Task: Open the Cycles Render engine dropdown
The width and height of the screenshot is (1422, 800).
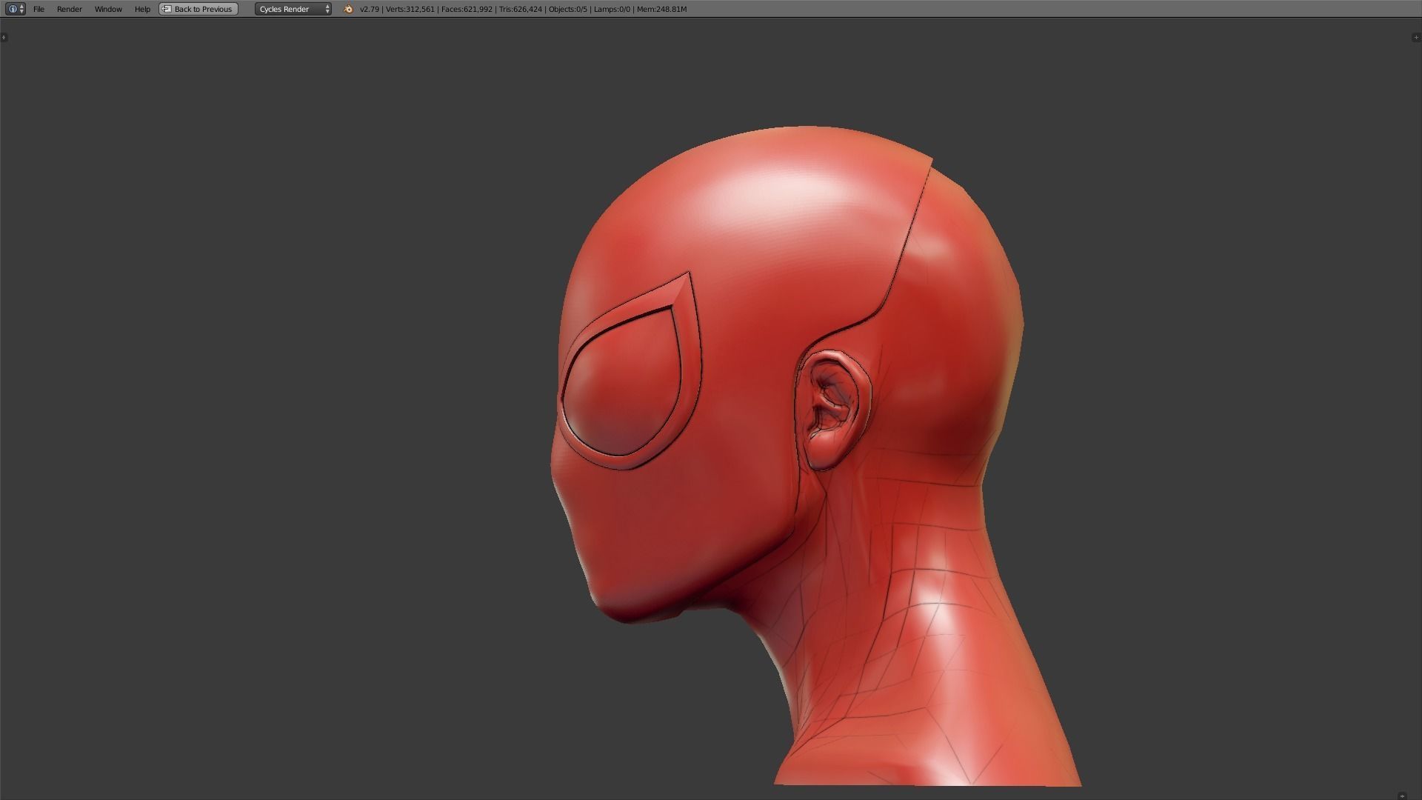Action: (293, 9)
